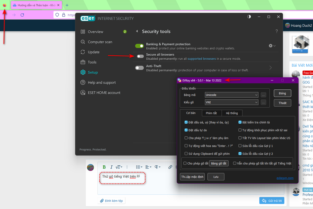Open the supported browsers link

point(202,59)
